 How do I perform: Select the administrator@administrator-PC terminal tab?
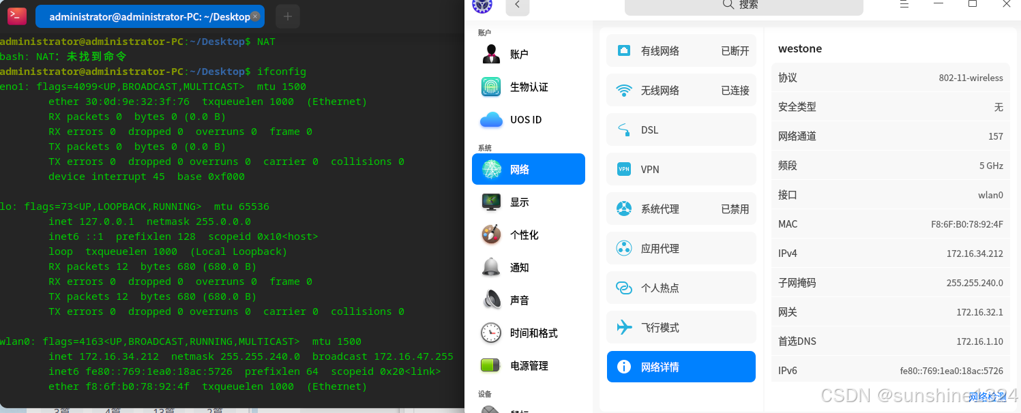(x=151, y=16)
